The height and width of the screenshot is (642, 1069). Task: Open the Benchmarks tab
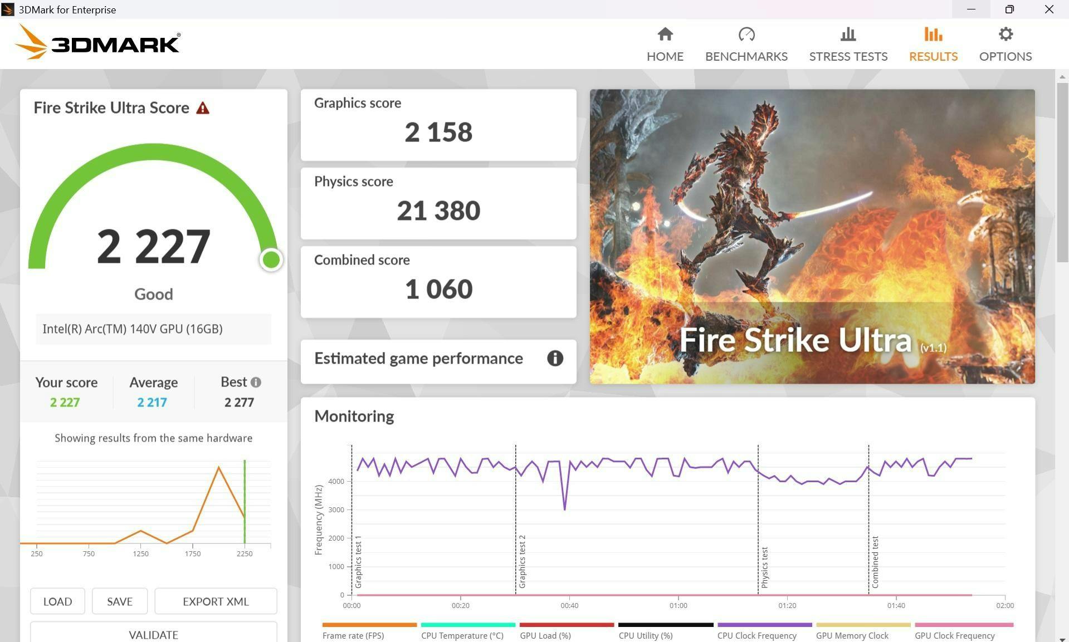tap(746, 45)
